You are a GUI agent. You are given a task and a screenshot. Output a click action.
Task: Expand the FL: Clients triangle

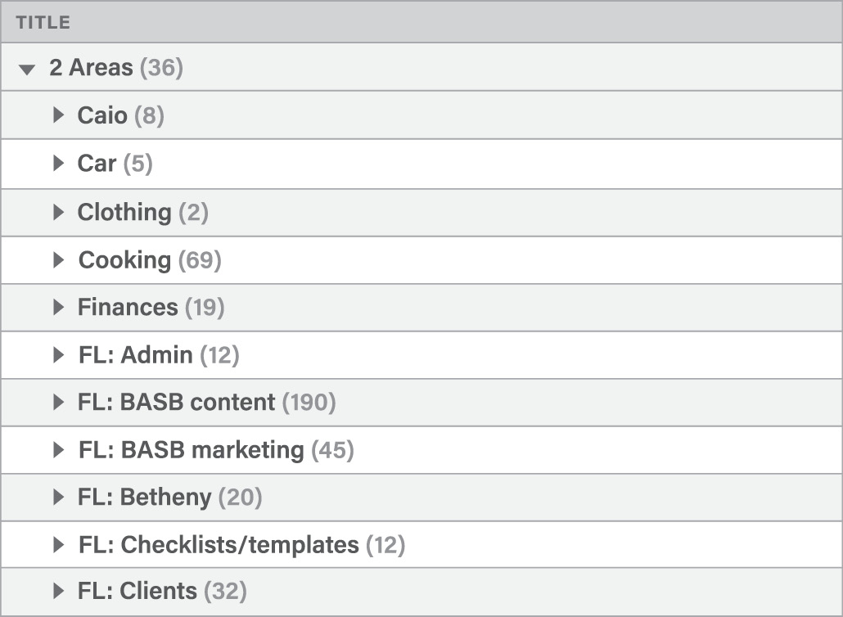pyautogui.click(x=57, y=591)
